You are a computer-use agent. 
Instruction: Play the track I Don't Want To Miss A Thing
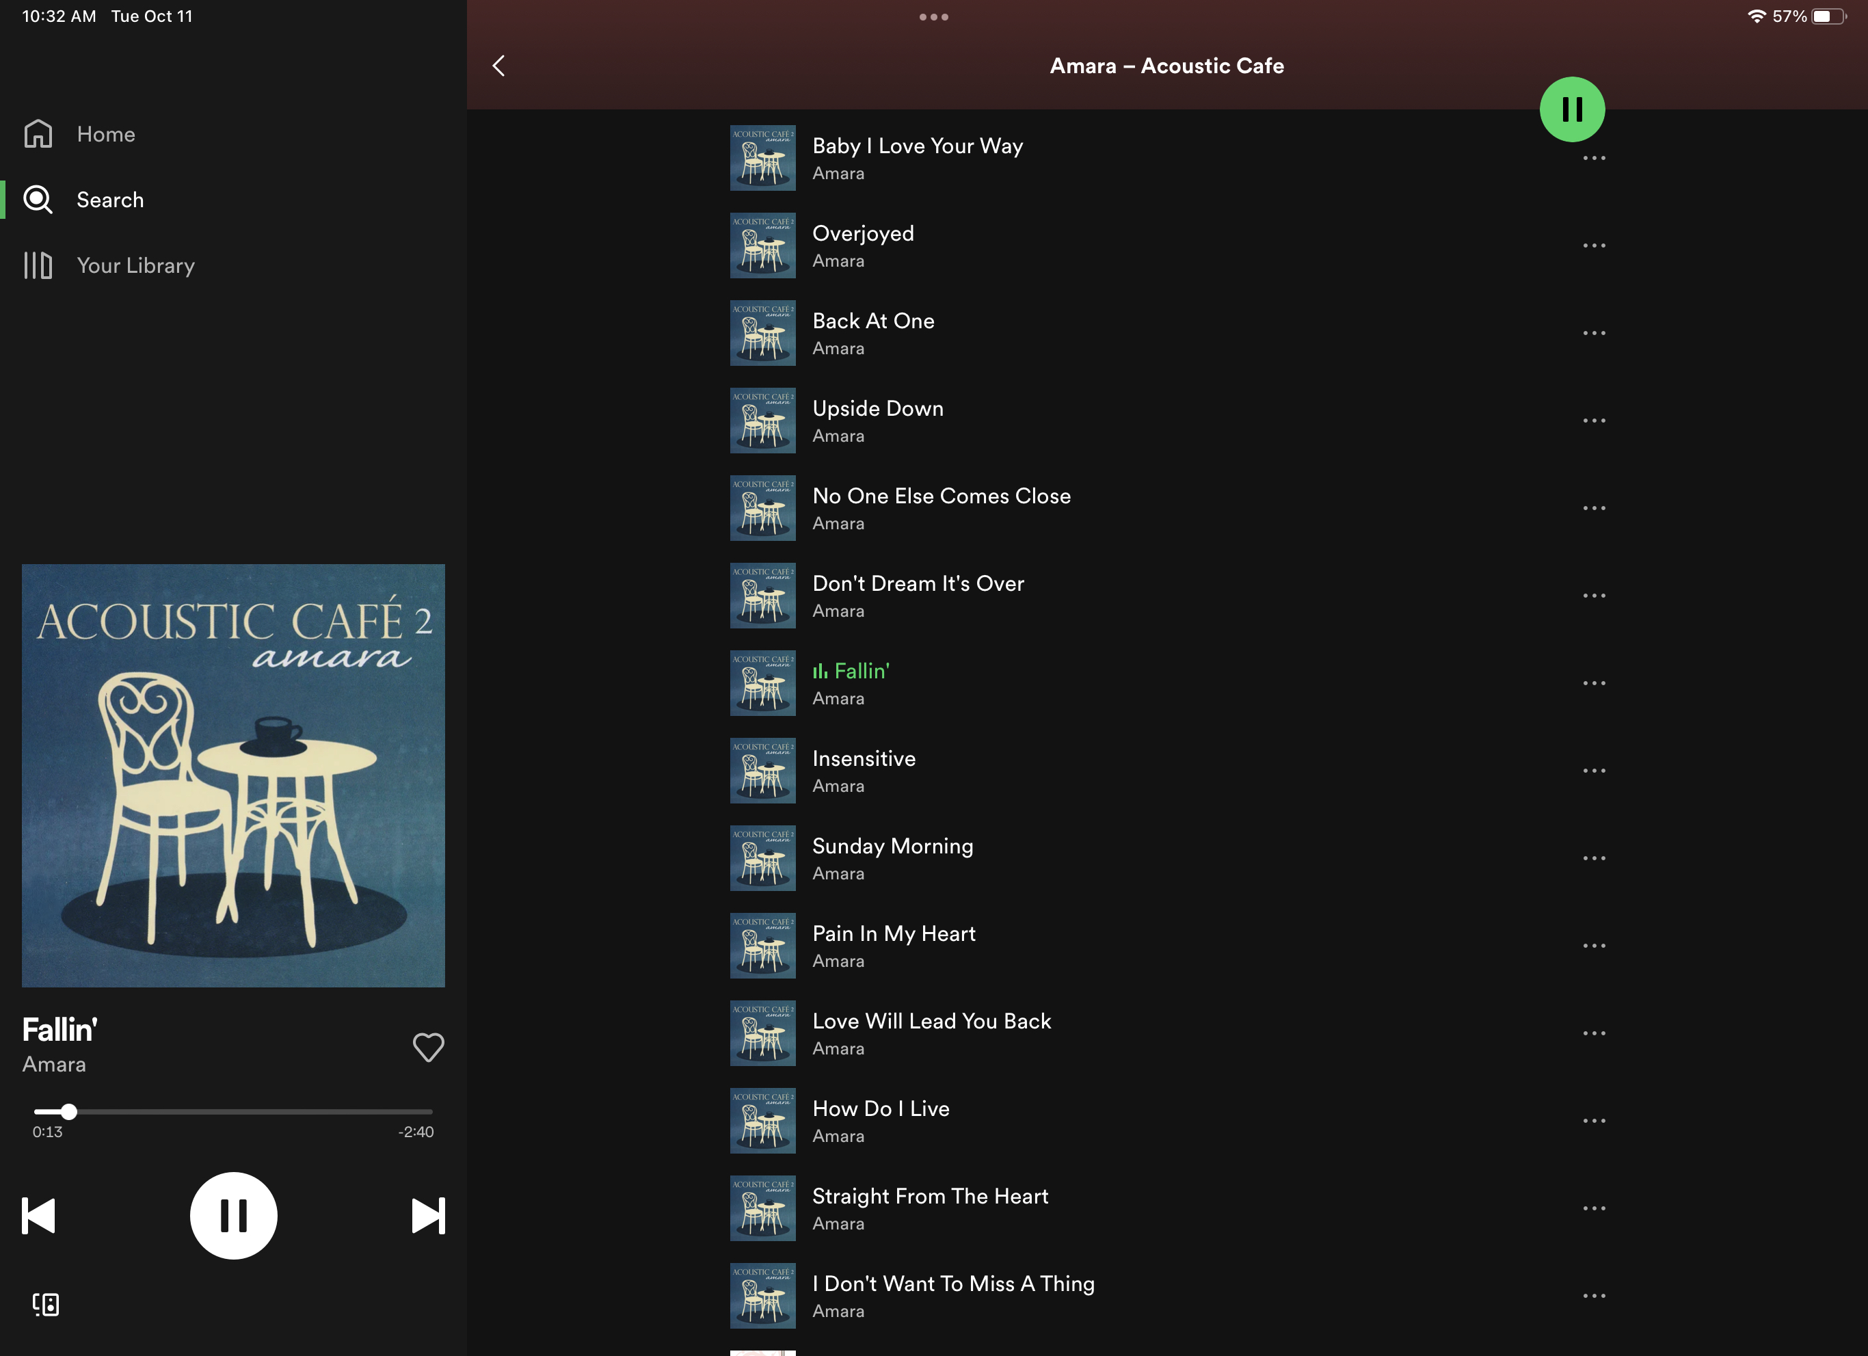click(x=1167, y=1296)
